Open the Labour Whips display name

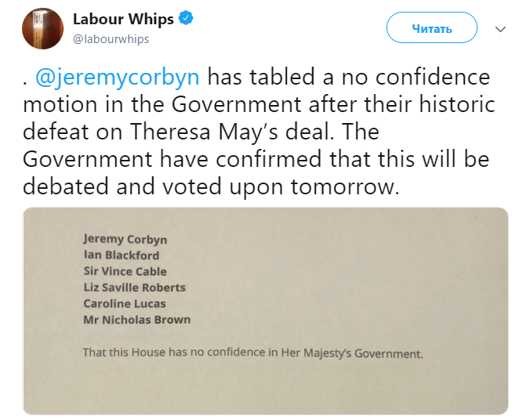[x=122, y=20]
